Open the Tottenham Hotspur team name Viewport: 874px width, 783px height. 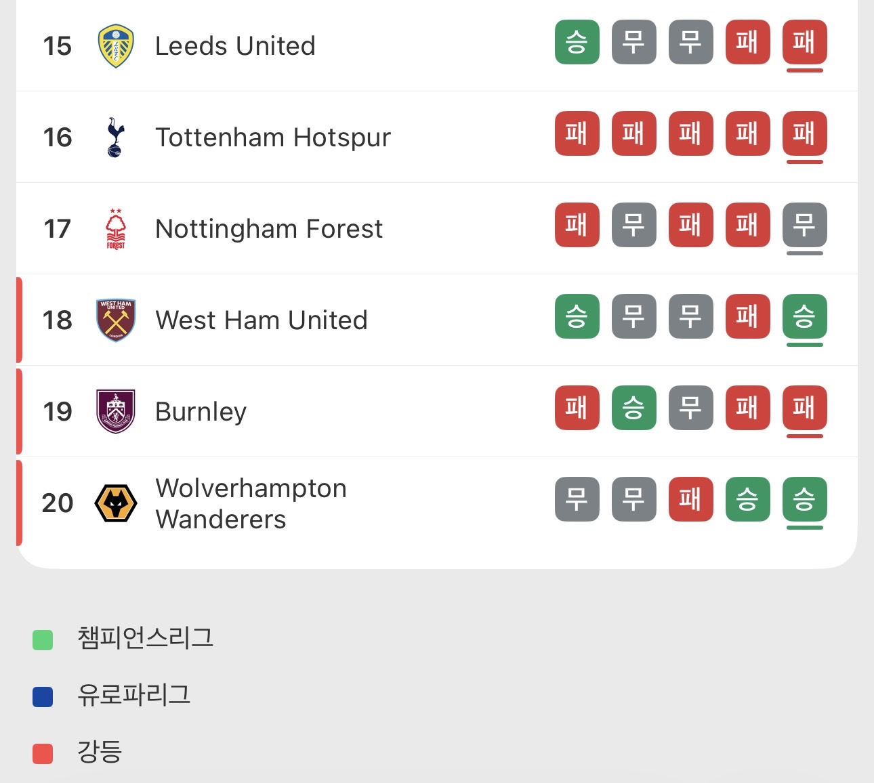tap(272, 137)
